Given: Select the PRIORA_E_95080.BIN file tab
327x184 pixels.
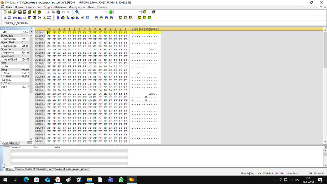Looking at the screenshot, I should [x=16, y=23].
